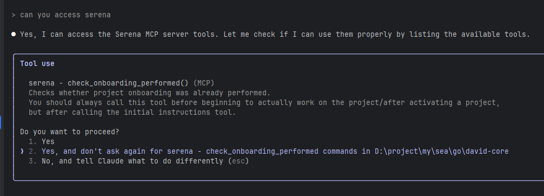Viewport: 544px width, 196px height.
Task: Click the "but after calling the initial" line
Action: [x=132, y=112]
